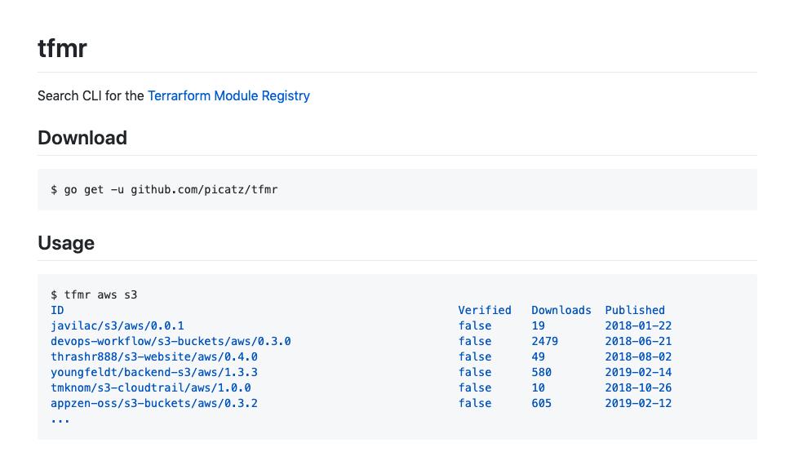Click the published date 2019-02-12
794x456 pixels.
pyautogui.click(x=638, y=403)
